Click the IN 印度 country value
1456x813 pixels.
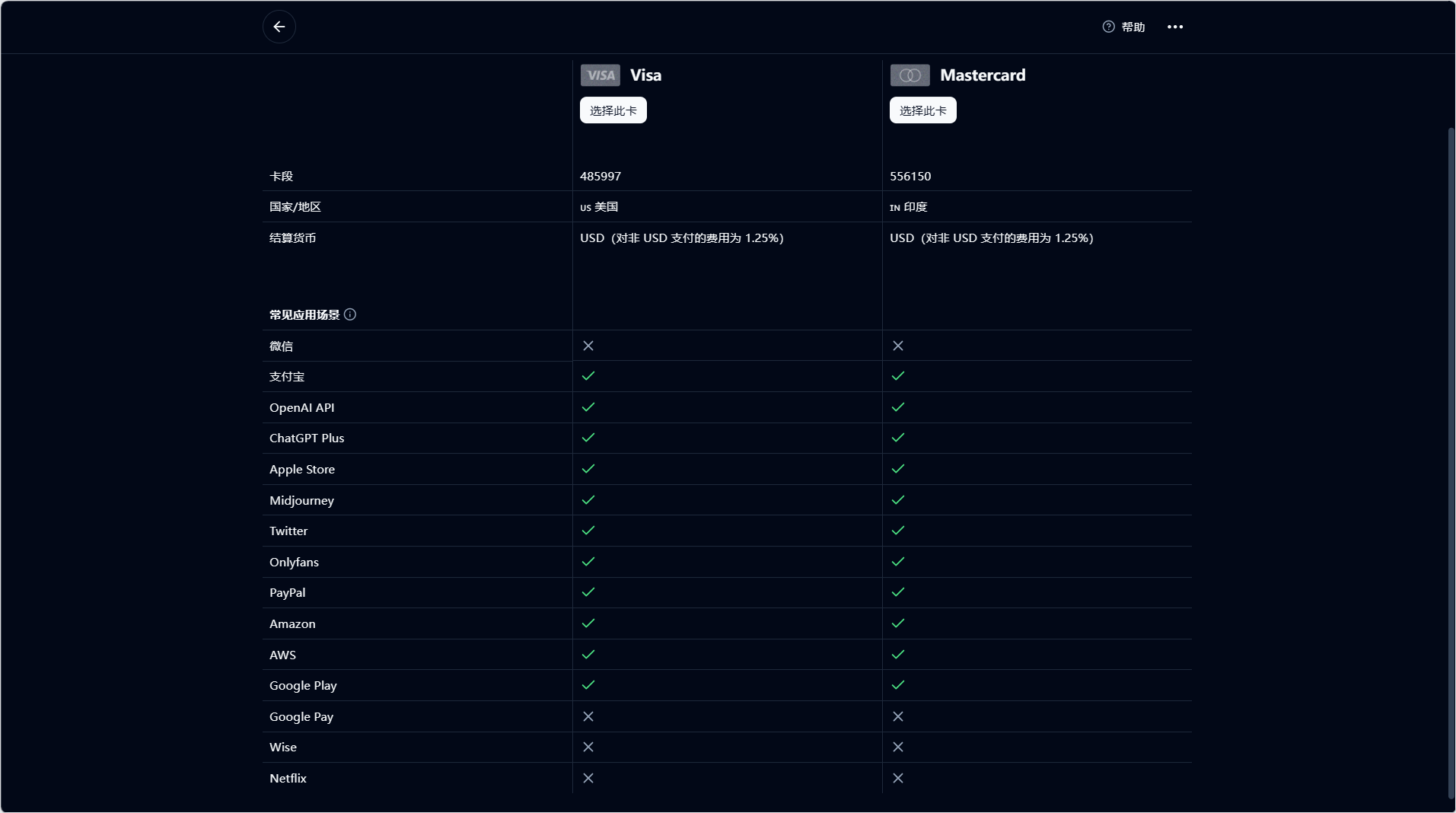(909, 207)
